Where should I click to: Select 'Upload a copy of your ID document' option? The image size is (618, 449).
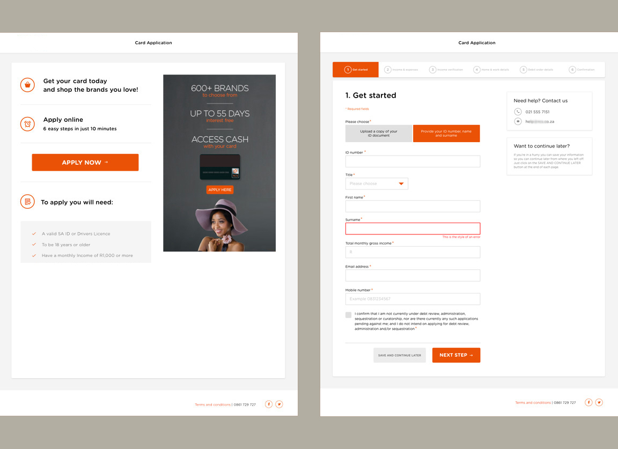click(x=379, y=134)
